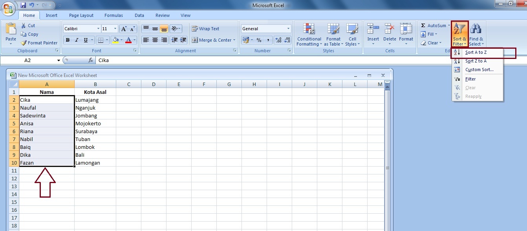Cut the selected cells
The height and width of the screenshot is (231, 527).
[28, 26]
